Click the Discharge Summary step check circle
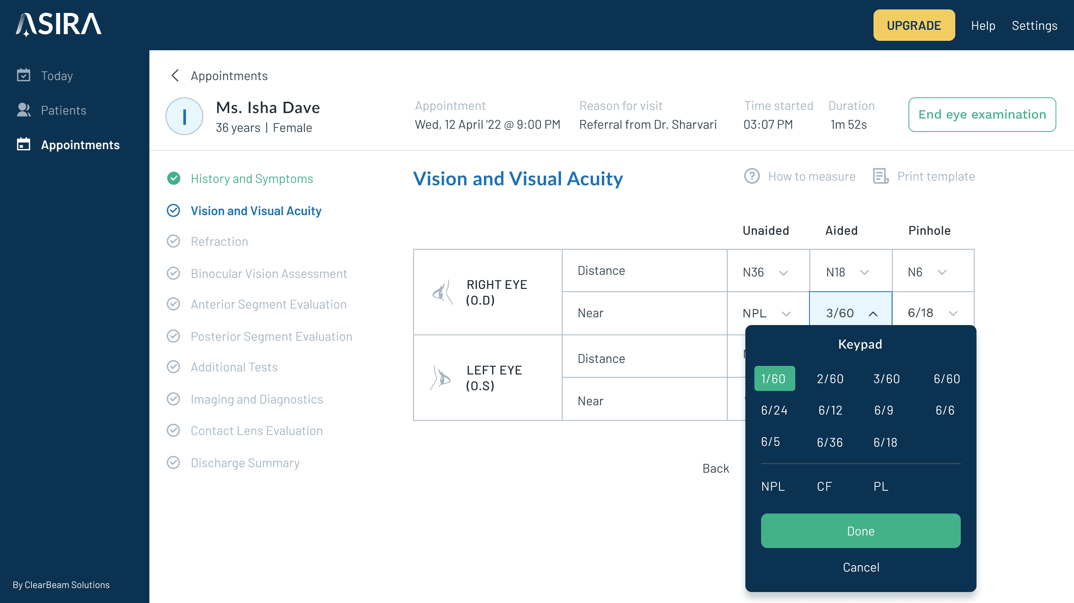This screenshot has width=1074, height=603. [173, 462]
